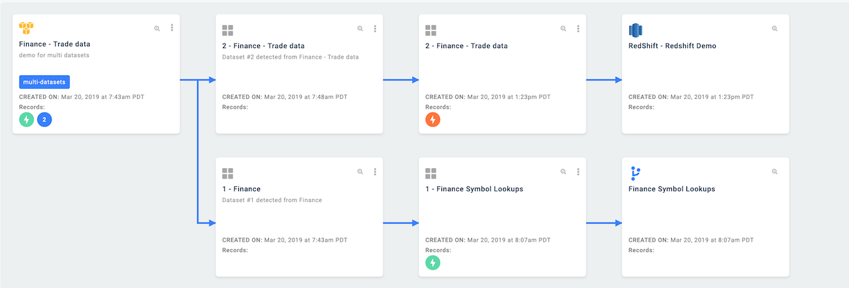Click green lightning badge on Finance - Trade data source
This screenshot has width=849, height=288.
click(x=26, y=120)
